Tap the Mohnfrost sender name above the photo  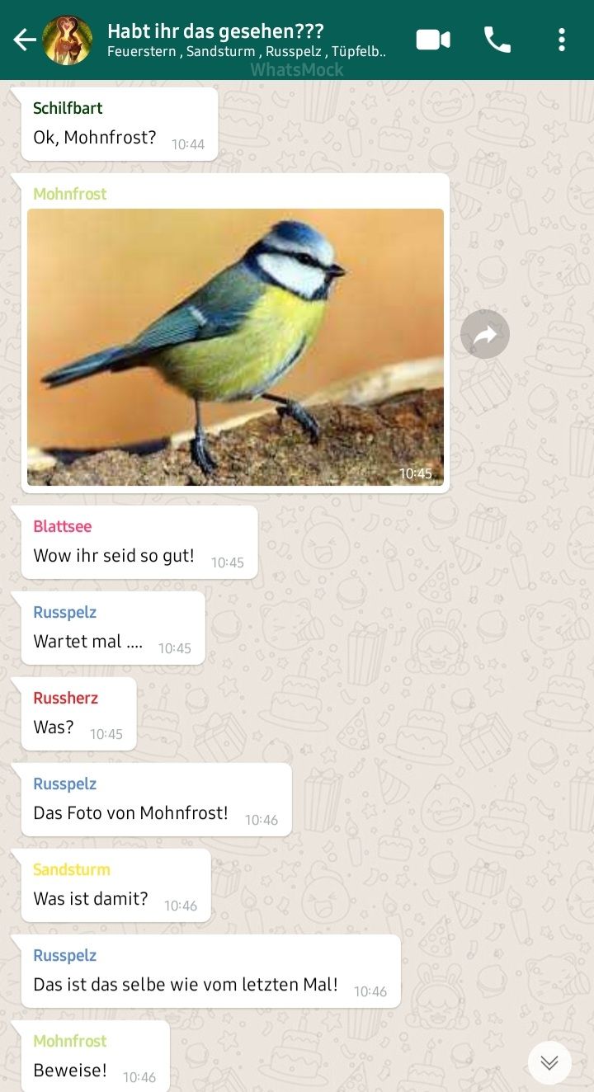click(x=70, y=194)
